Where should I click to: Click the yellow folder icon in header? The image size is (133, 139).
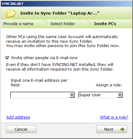pyautogui.click(x=11, y=13)
